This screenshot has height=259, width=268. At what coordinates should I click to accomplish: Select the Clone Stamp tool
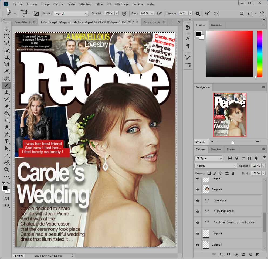tap(6, 93)
